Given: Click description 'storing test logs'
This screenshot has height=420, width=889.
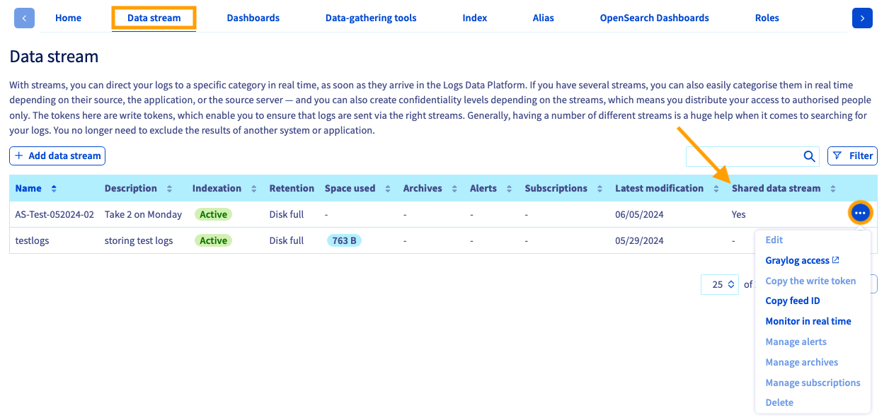Looking at the screenshot, I should 139,240.
